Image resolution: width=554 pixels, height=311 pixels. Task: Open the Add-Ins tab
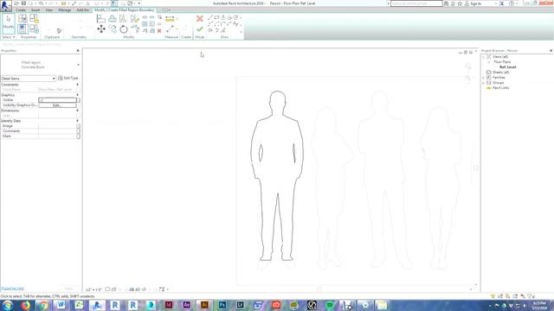point(82,10)
